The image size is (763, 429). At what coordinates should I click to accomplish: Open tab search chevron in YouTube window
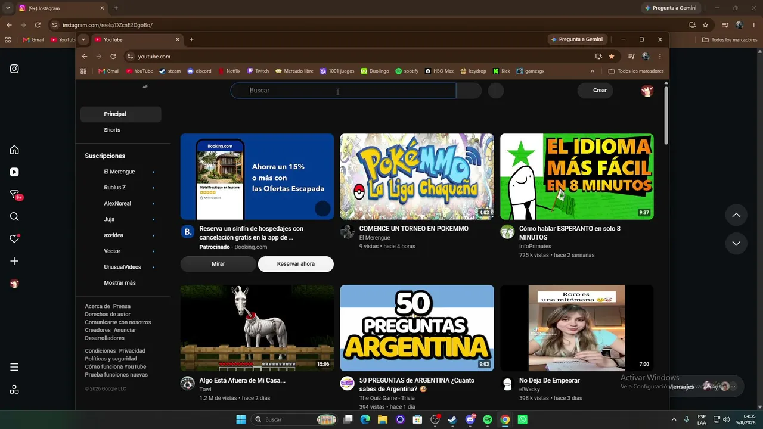(83, 39)
